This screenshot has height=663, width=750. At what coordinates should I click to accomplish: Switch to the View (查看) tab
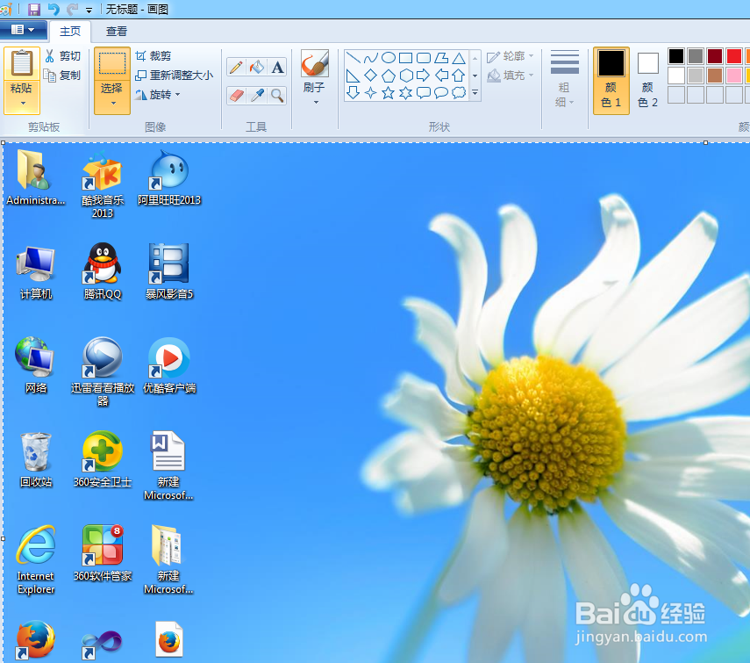pyautogui.click(x=117, y=31)
